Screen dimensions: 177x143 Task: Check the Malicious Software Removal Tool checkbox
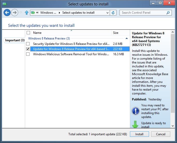(x=28, y=54)
